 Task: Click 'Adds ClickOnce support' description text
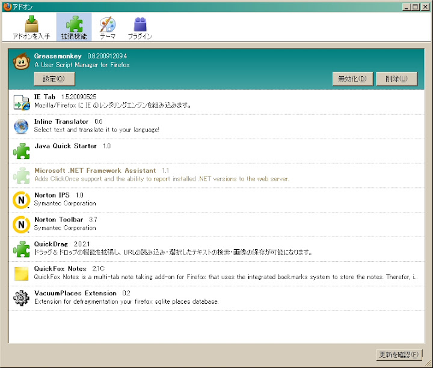pyautogui.click(x=162, y=179)
